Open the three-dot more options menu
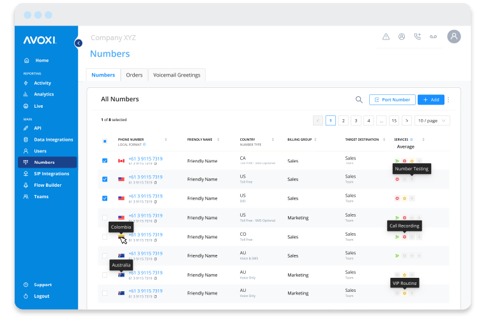 [x=448, y=99]
